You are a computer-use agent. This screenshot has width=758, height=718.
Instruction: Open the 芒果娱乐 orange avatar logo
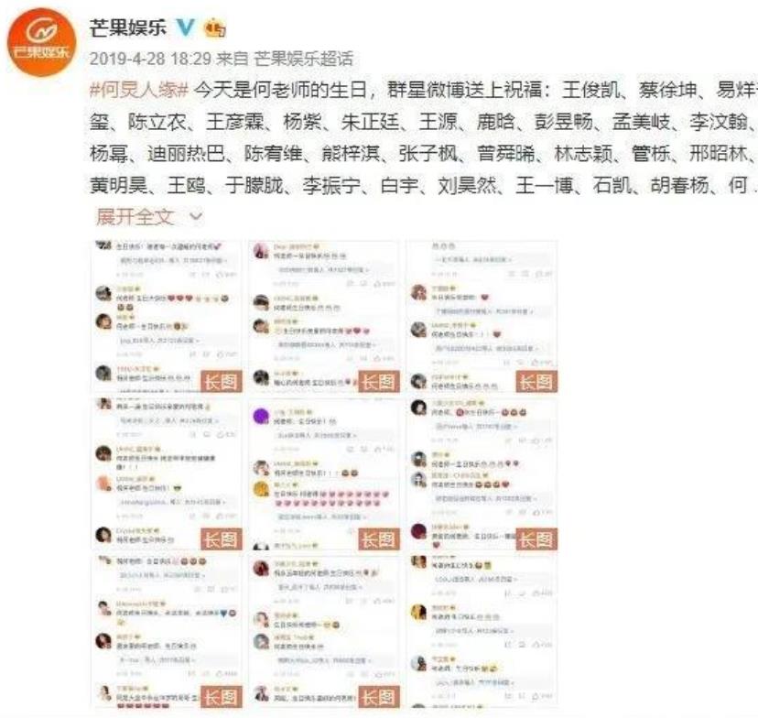click(x=41, y=42)
